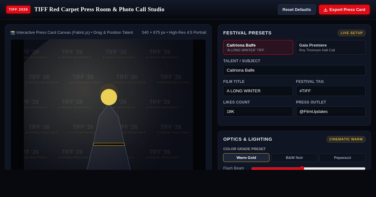Reset Defaults in the header
Screen dimensions: 376x197
click(297, 10)
